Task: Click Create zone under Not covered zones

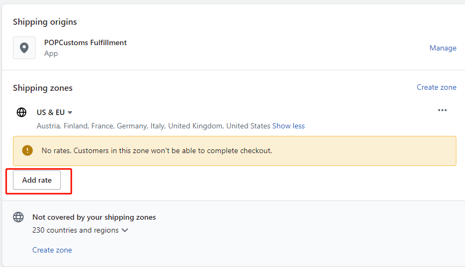Action: (x=52, y=250)
